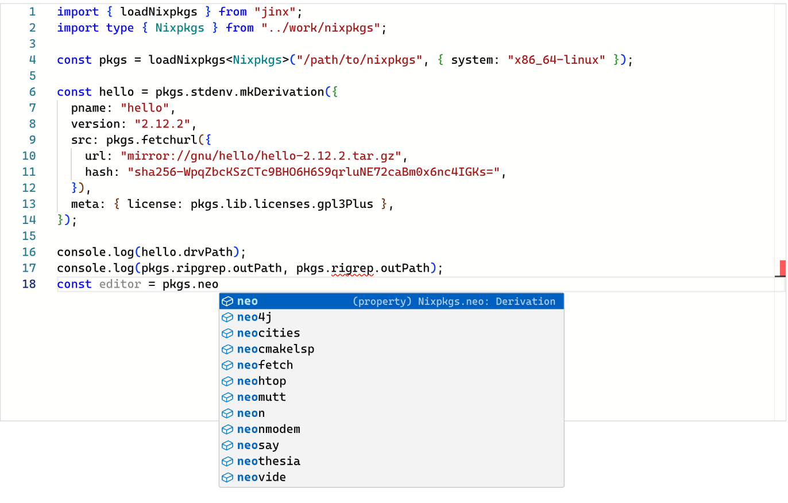788x503 pixels.
Task: Click the property icon beside neohtop
Action: coord(227,382)
